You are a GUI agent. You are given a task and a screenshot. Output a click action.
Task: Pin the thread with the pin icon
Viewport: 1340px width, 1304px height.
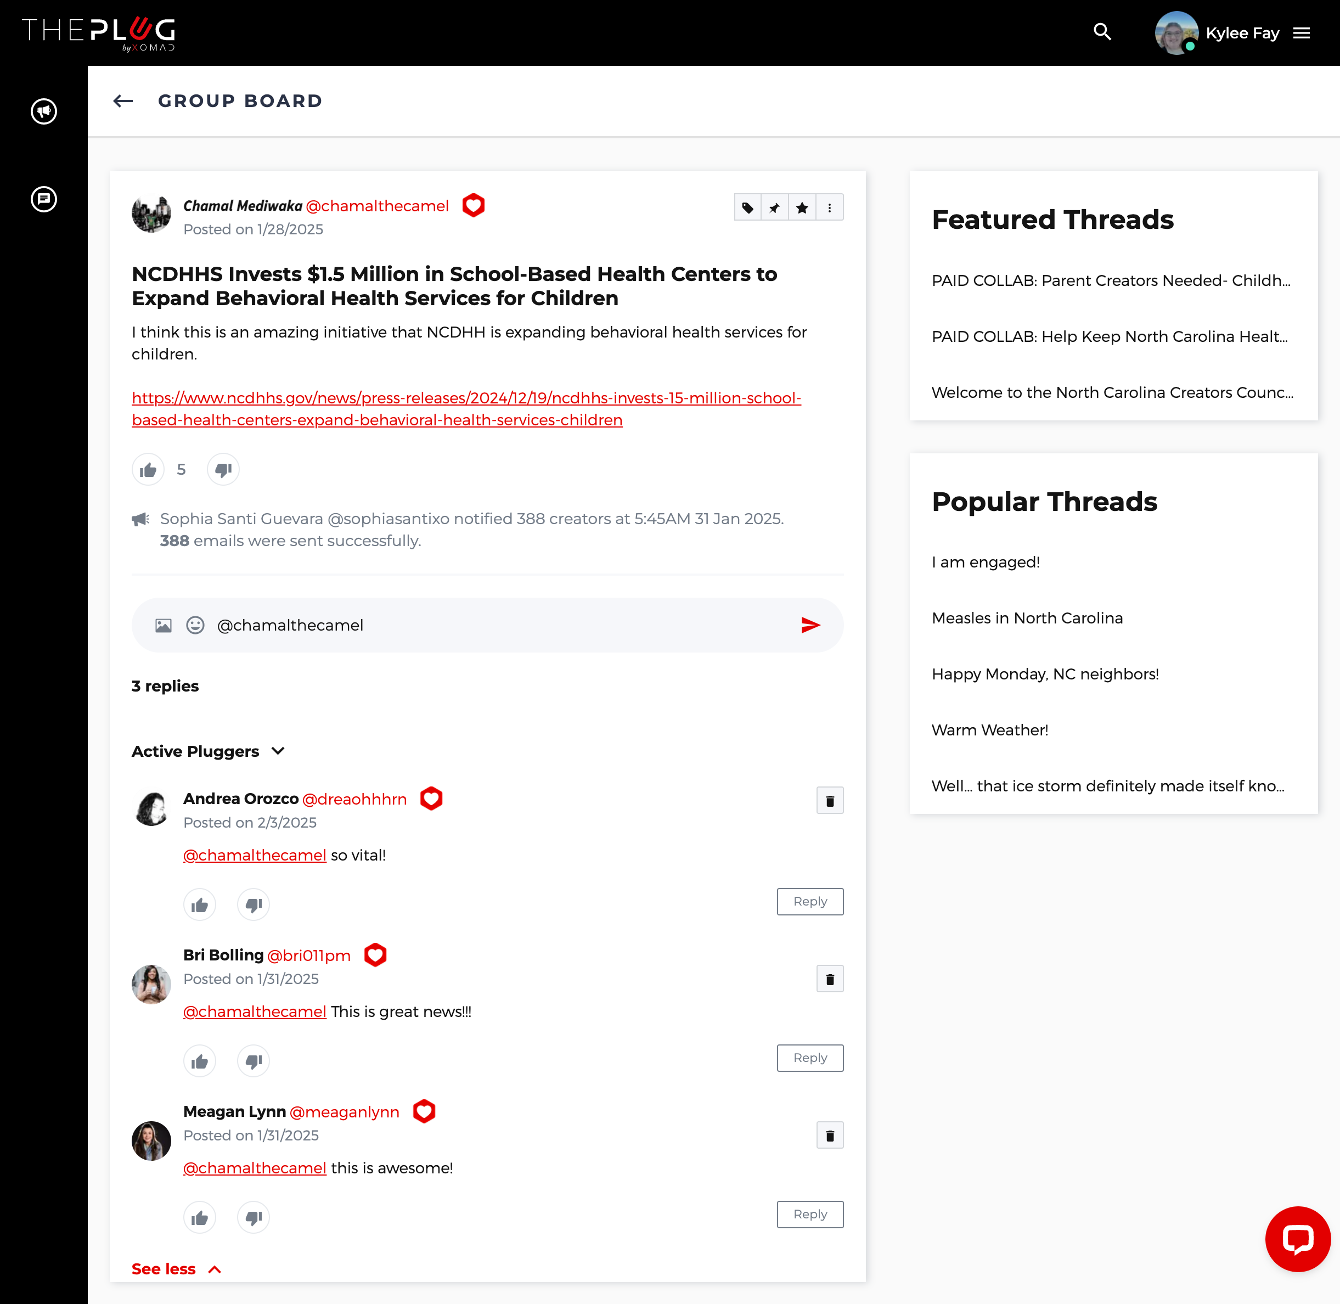pyautogui.click(x=774, y=207)
